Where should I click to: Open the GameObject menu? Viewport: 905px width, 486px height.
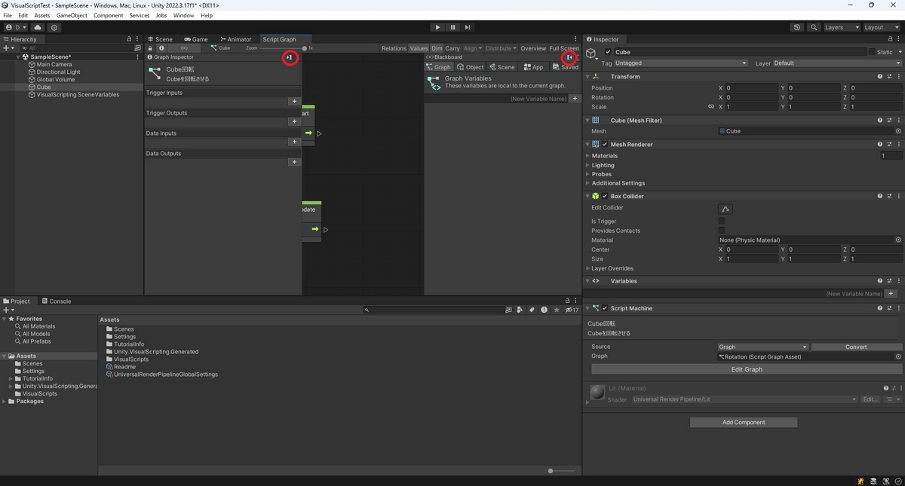click(x=72, y=15)
